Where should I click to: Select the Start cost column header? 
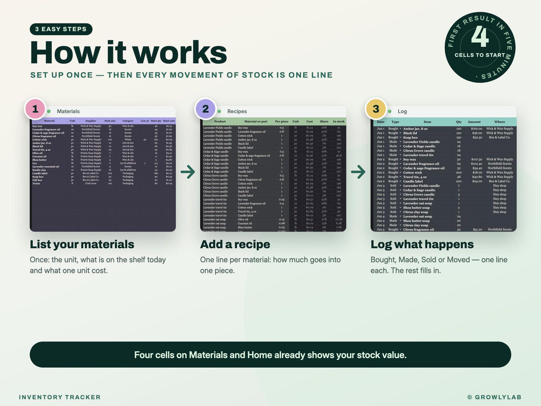[x=169, y=121]
